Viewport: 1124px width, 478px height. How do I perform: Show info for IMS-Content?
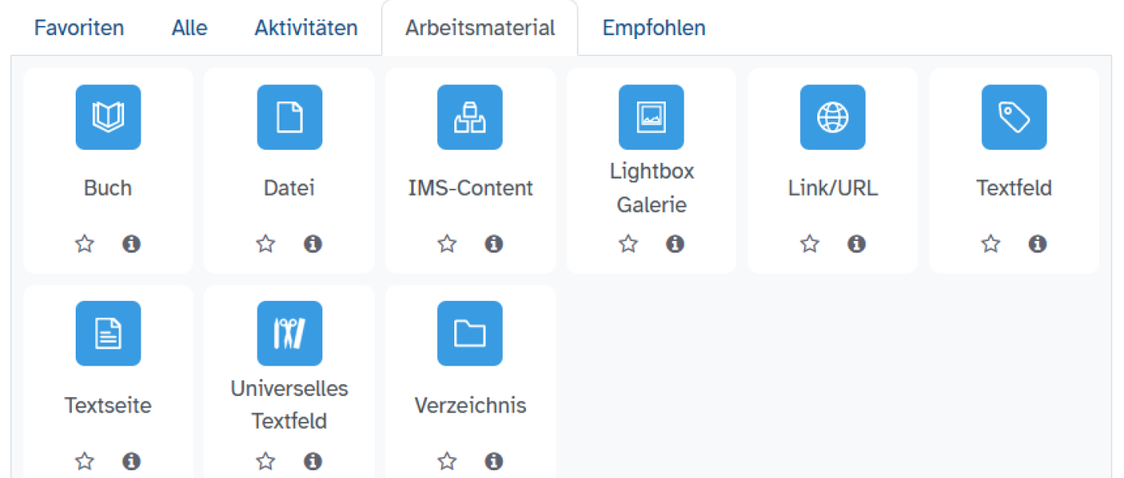click(493, 243)
